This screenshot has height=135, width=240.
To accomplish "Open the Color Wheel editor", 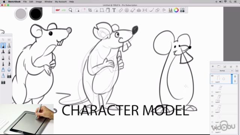I will 176,10.
